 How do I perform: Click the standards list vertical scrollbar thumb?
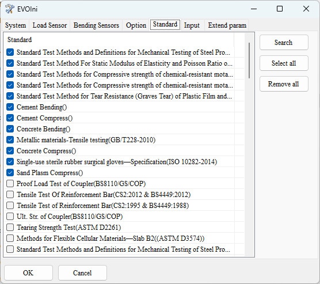[249, 60]
